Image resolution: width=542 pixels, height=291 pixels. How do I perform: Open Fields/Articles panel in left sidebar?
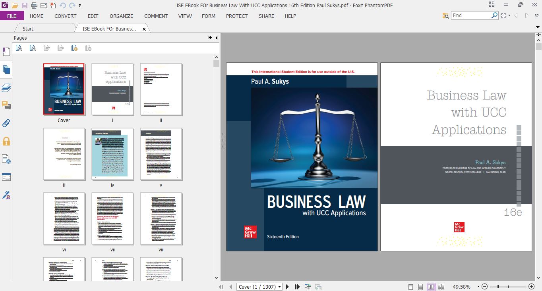pos(6,177)
